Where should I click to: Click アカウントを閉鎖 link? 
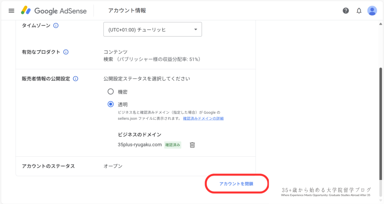pyautogui.click(x=236, y=184)
